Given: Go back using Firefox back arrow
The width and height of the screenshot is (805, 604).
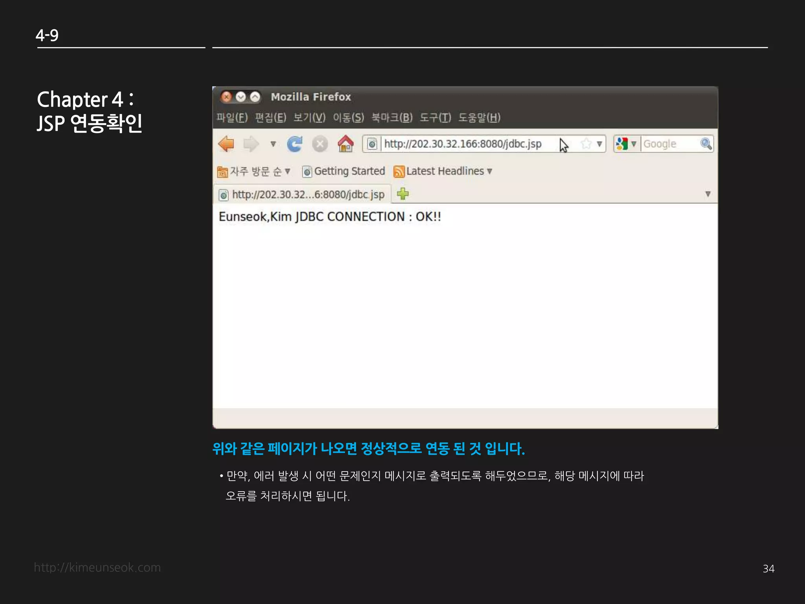Looking at the screenshot, I should [x=226, y=144].
